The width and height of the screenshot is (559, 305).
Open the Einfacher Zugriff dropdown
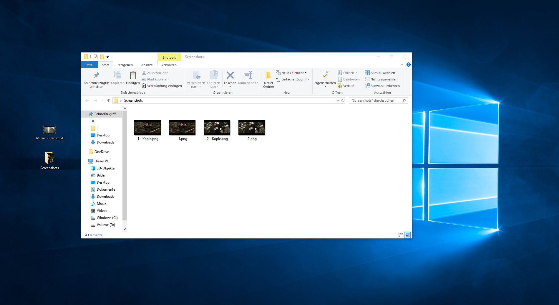[293, 79]
